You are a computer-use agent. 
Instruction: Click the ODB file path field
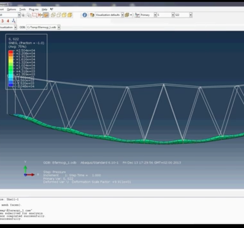click(42, 27)
